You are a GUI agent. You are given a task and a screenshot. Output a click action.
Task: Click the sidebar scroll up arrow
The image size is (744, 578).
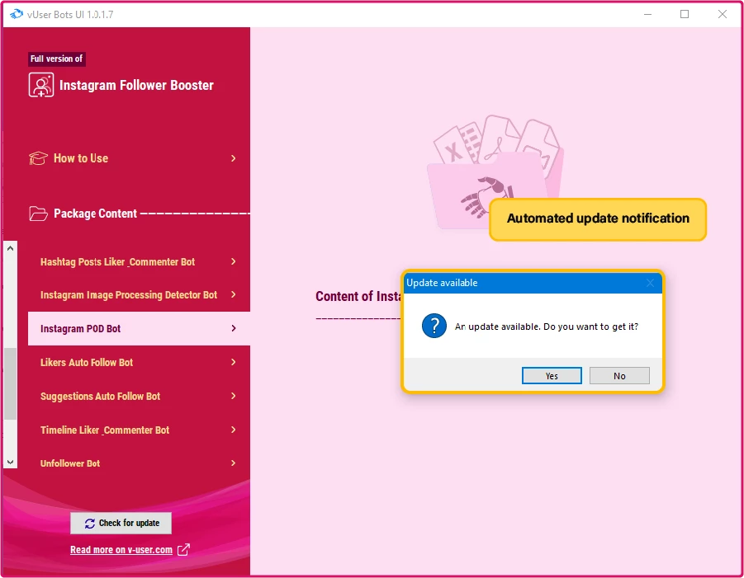(11, 248)
